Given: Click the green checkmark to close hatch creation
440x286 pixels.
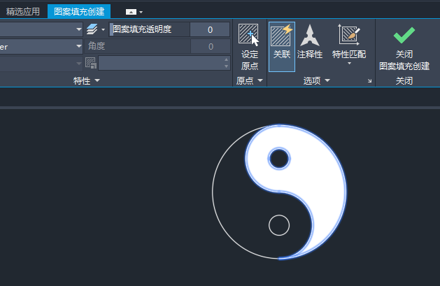Looking at the screenshot, I should click(404, 35).
